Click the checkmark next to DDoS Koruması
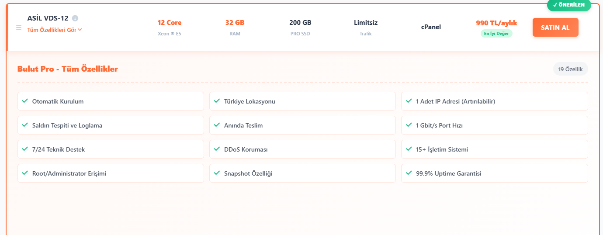The image size is (603, 235). point(217,149)
